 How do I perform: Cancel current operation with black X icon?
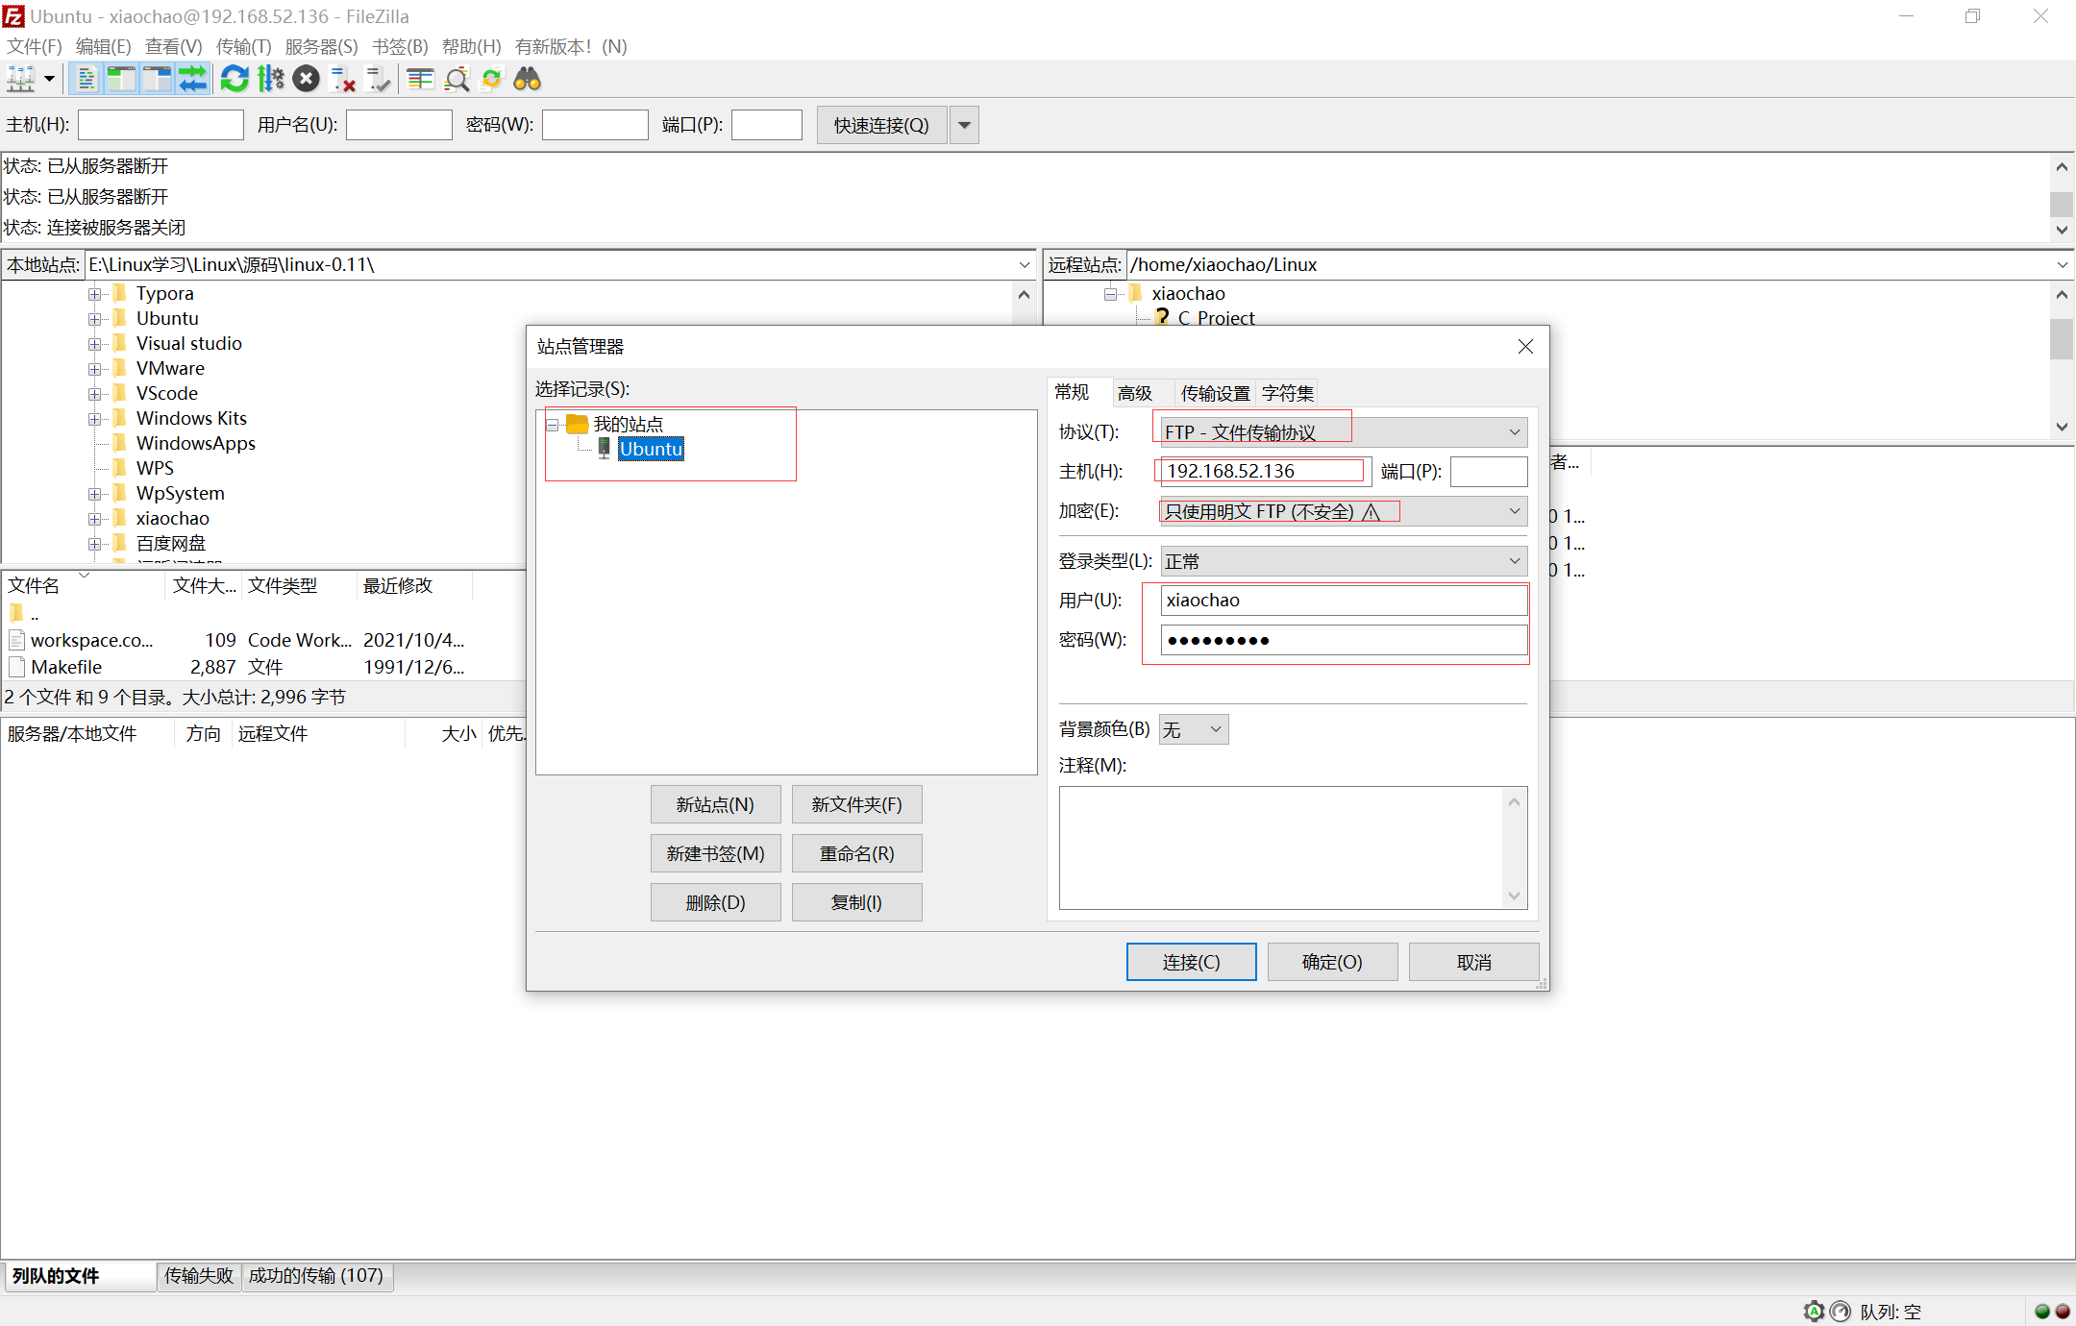307,79
